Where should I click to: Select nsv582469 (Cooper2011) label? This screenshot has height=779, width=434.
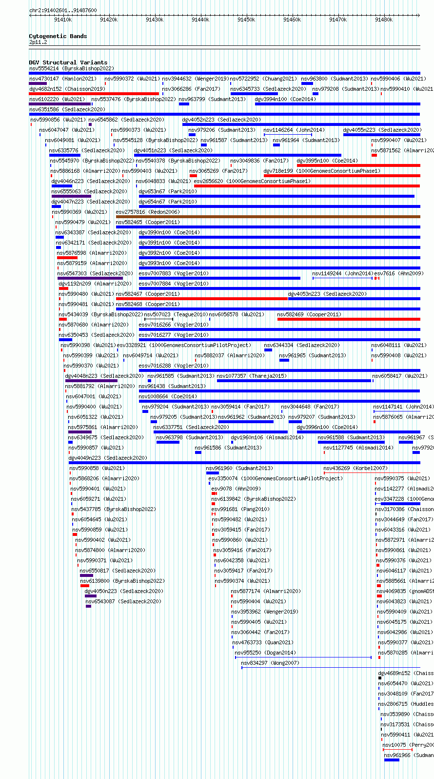pos(309,314)
